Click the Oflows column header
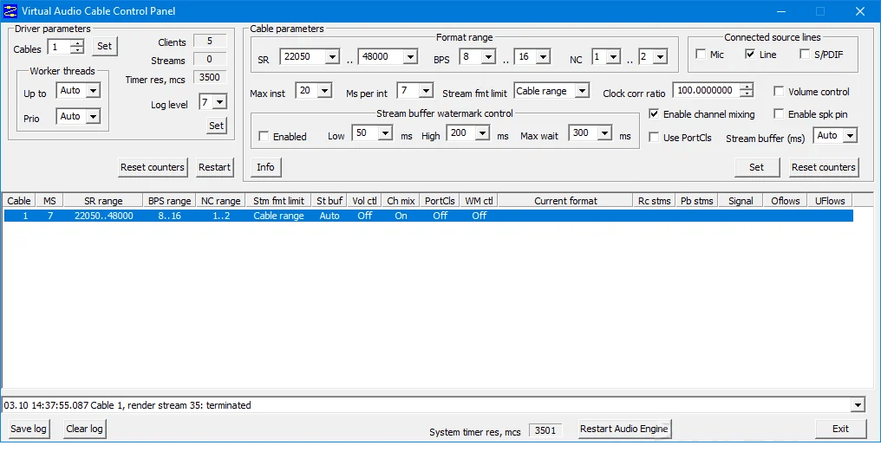881x452 pixels. [x=785, y=201]
